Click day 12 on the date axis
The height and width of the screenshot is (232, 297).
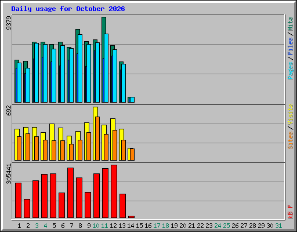[113, 226]
